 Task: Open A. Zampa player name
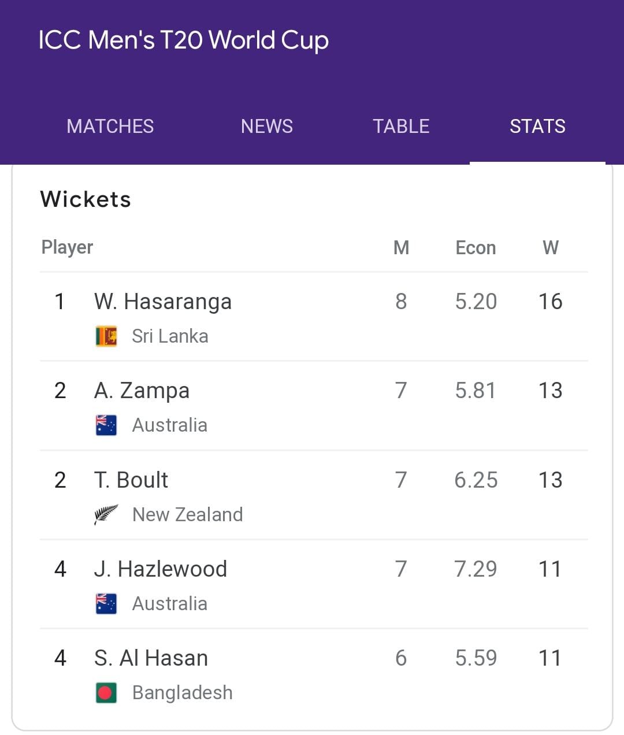142,391
